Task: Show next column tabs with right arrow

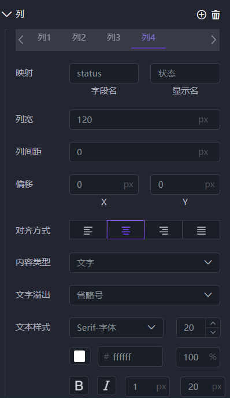Action: tap(214, 40)
